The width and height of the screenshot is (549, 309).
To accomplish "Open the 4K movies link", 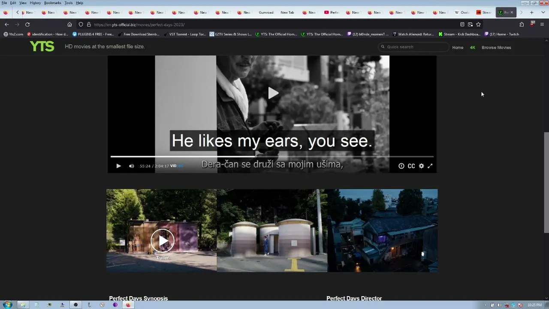I will (x=473, y=47).
